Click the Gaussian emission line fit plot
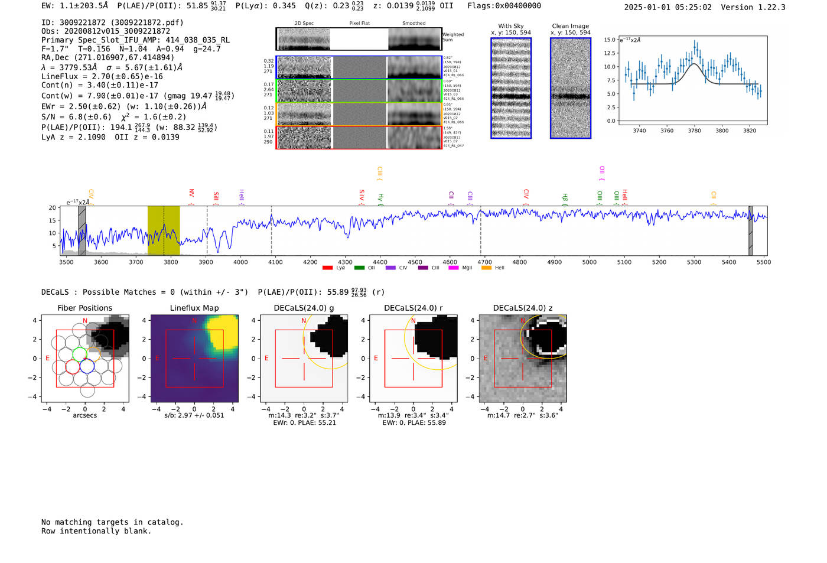The height and width of the screenshot is (563, 827). click(692, 80)
